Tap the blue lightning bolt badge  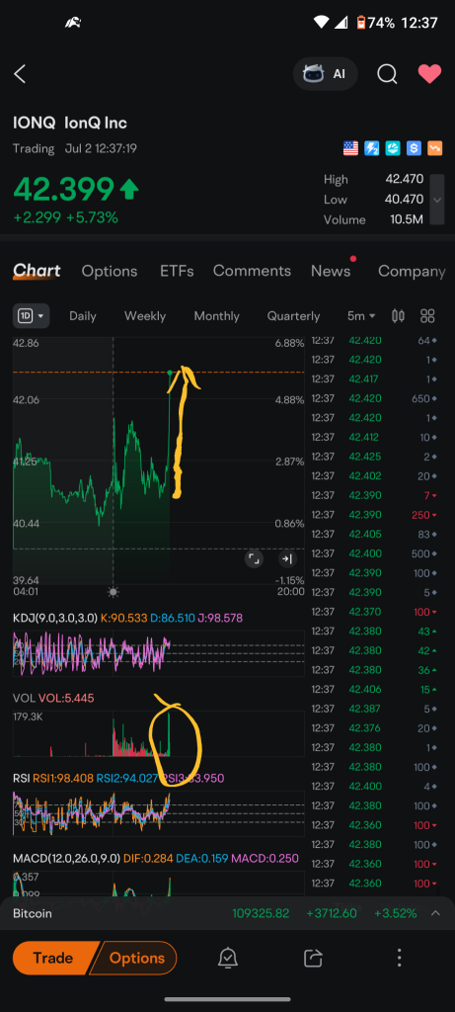(x=371, y=148)
